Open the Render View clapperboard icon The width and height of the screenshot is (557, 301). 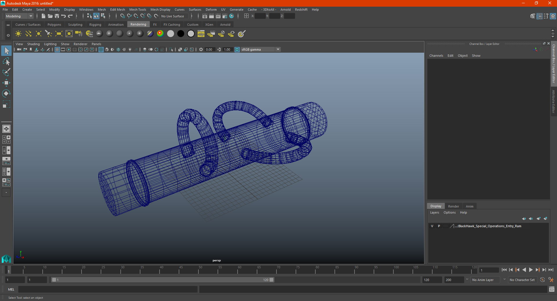(205, 16)
